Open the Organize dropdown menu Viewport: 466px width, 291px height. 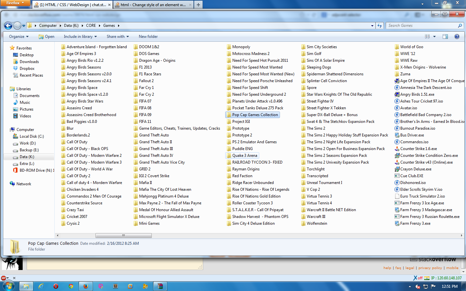point(19,37)
